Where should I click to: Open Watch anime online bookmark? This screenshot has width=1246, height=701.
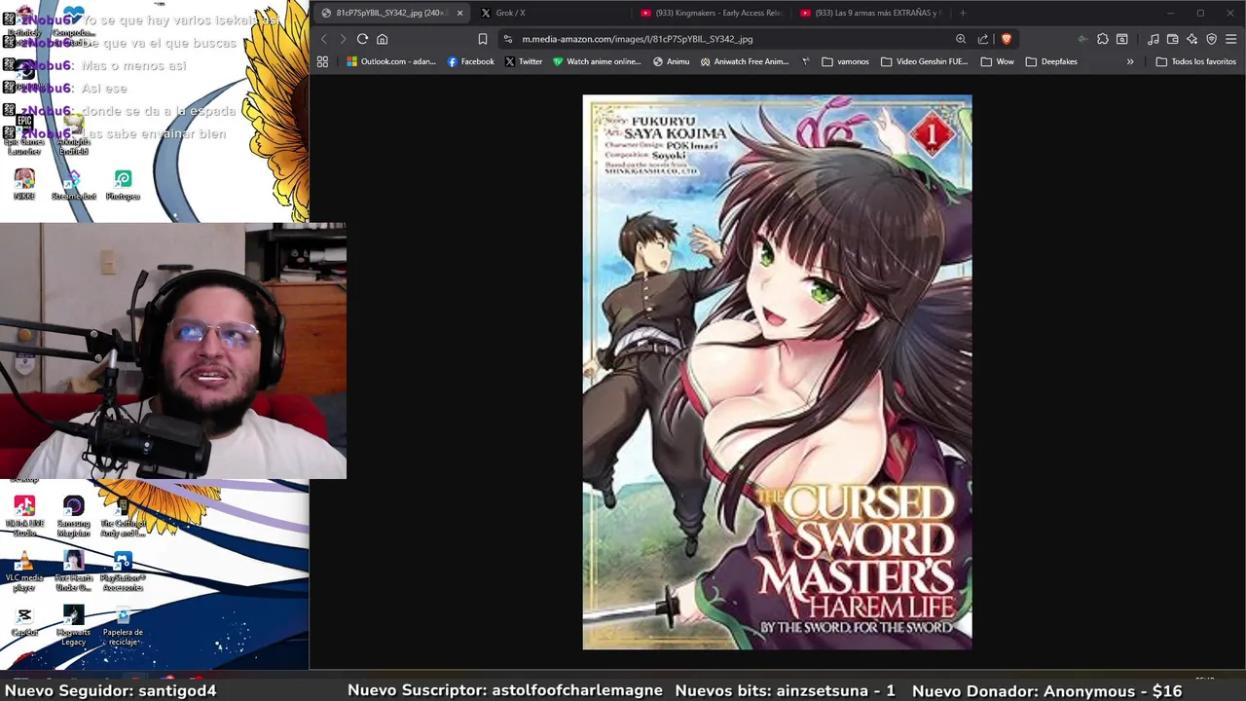(597, 61)
